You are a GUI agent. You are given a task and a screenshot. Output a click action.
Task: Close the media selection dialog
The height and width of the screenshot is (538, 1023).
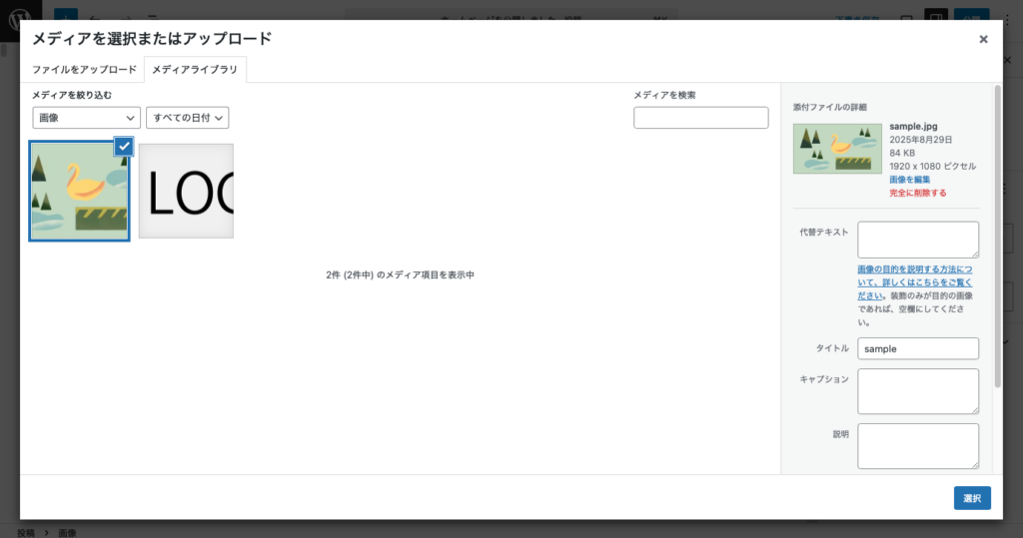coord(983,39)
